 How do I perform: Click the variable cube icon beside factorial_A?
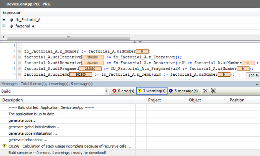[11, 26]
